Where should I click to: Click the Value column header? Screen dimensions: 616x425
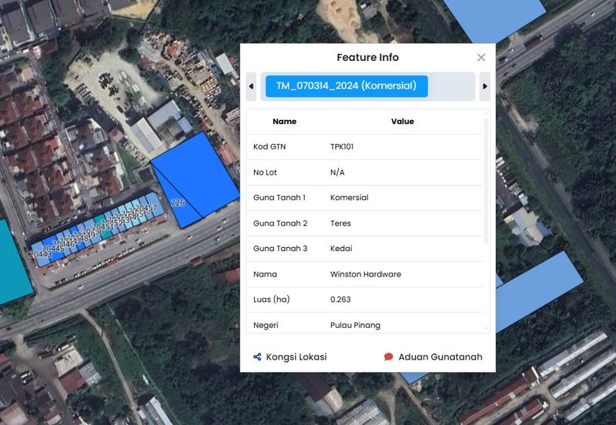click(402, 122)
